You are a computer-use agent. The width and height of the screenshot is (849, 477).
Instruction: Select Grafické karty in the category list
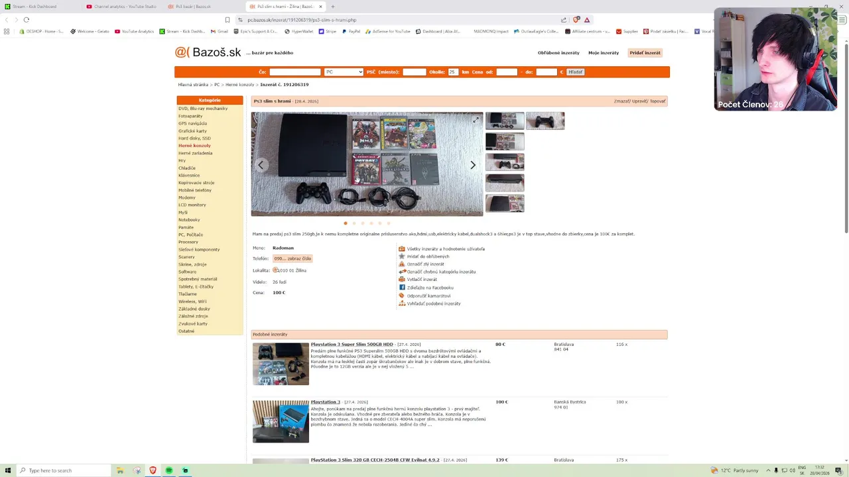(192, 131)
